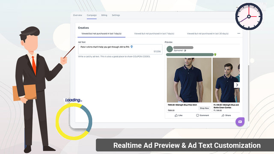
Task: Click Share in the ad preview
Action: pos(226,115)
